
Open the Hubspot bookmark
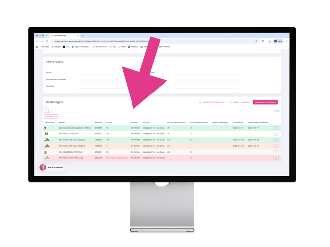(x=56, y=47)
